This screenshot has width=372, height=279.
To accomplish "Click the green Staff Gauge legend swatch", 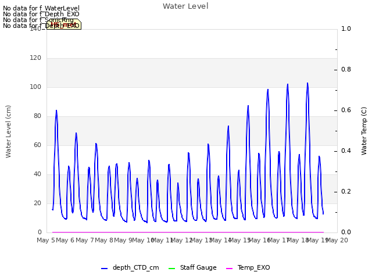I will [x=171, y=269].
